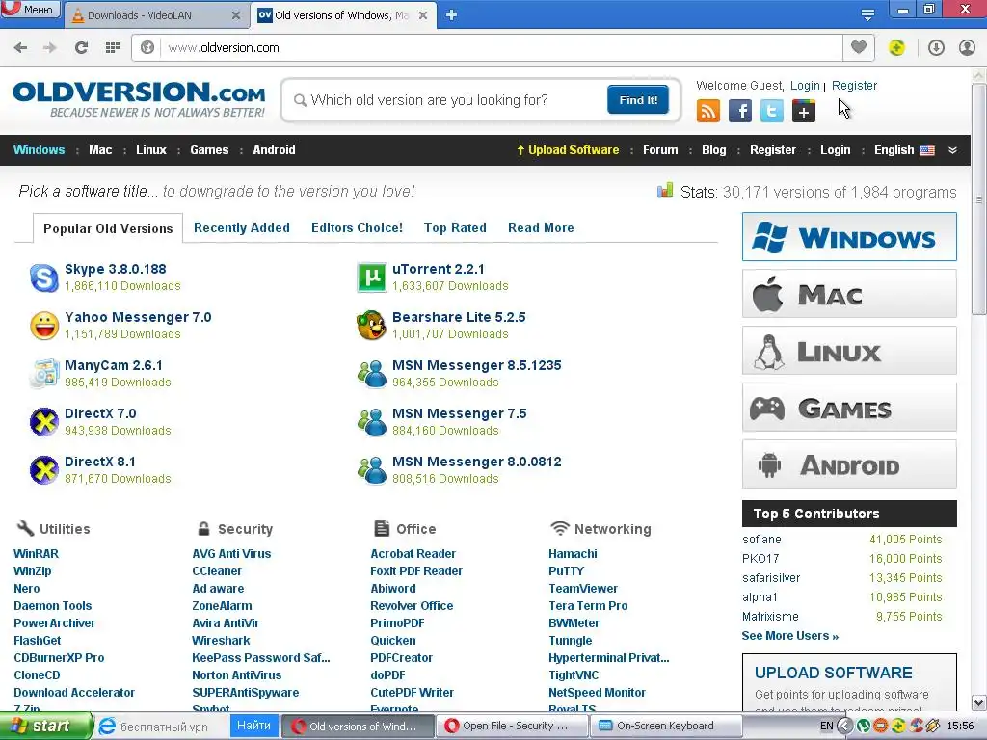Click Register link next to Welcome Guest
Viewport: 987px width, 740px height.
tap(854, 86)
